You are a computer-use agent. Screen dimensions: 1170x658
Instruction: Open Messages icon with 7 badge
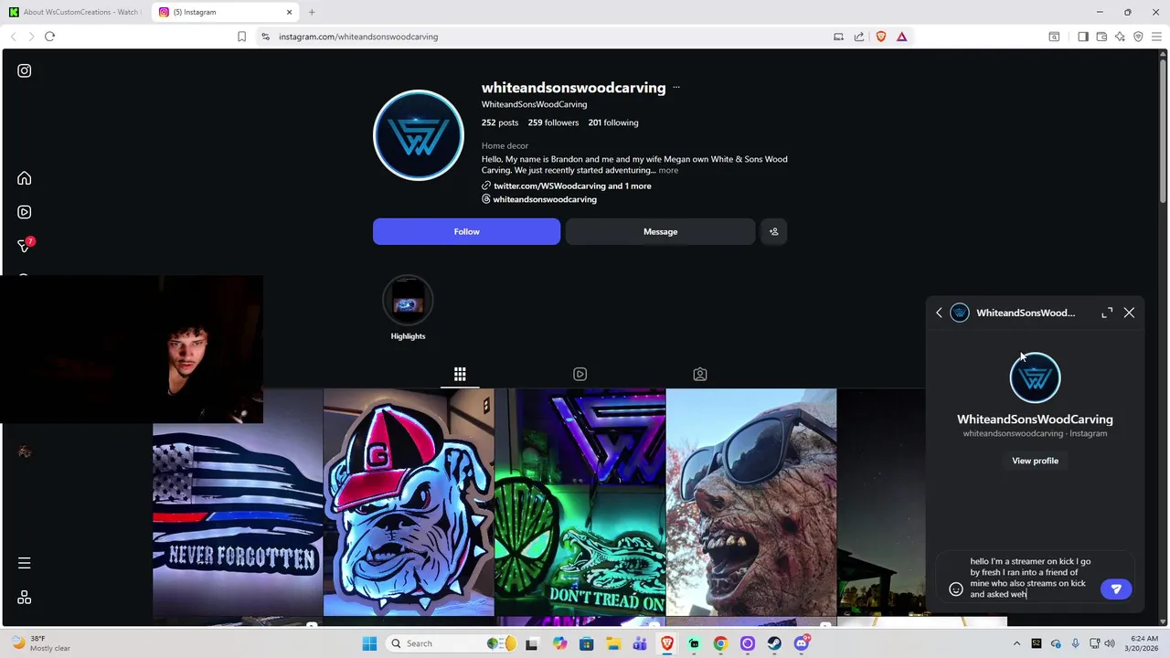(25, 246)
